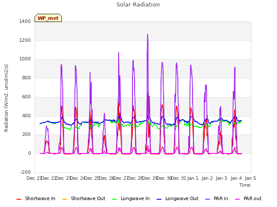Click the purple PAR in legend swatch

[x=208, y=199]
